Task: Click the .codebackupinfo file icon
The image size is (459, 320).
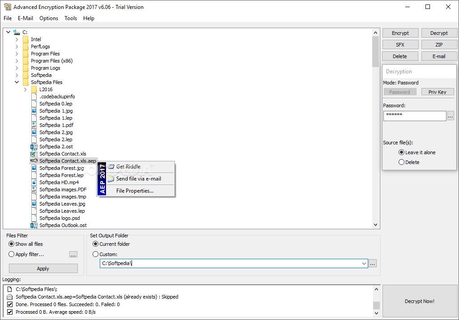Action: [x=34, y=97]
